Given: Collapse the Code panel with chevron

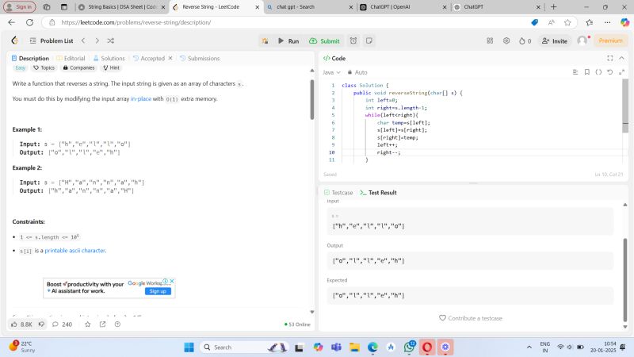Looking at the screenshot, I should coord(621,58).
